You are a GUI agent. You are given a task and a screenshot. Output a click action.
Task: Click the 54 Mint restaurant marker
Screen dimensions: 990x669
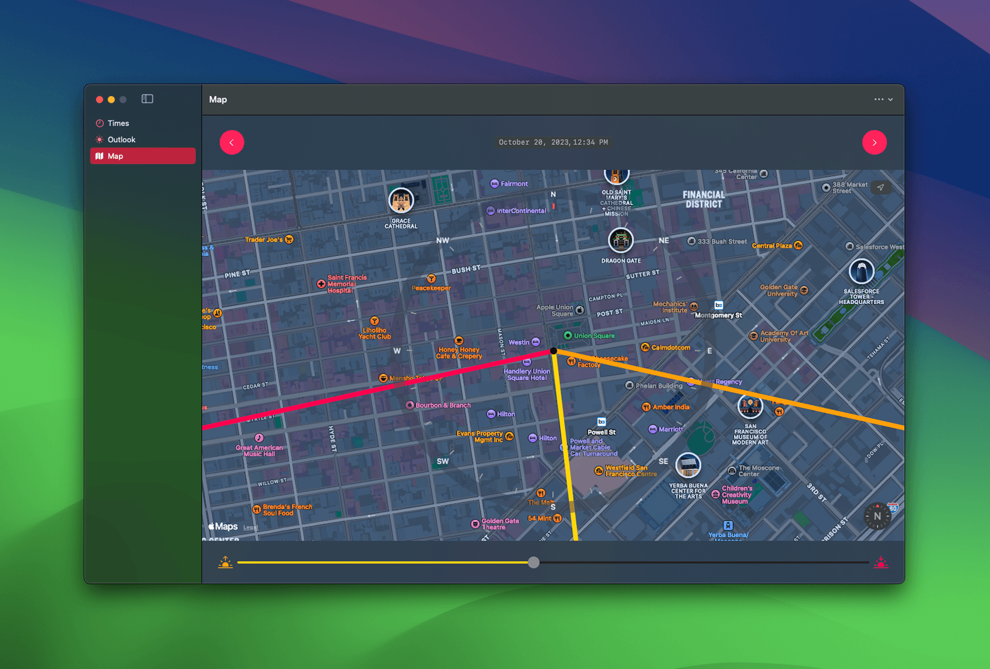point(557,518)
